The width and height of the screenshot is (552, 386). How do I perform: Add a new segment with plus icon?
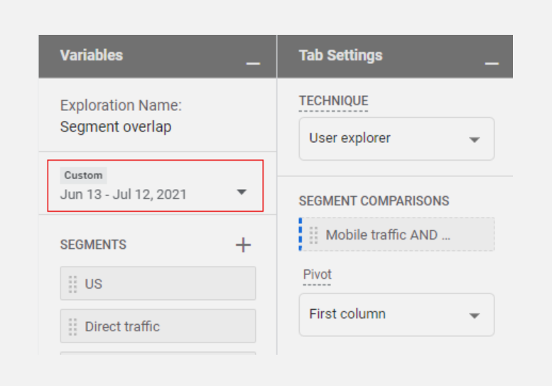click(x=243, y=245)
